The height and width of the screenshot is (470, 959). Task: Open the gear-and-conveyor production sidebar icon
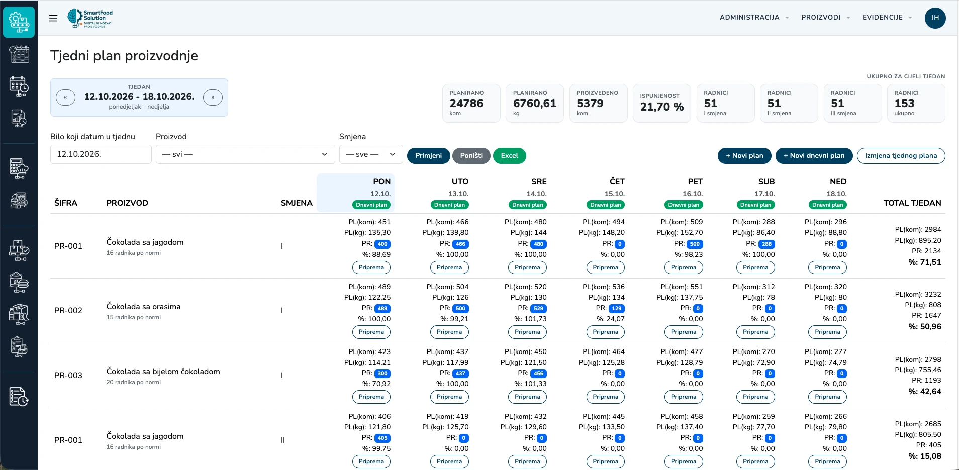[19, 22]
